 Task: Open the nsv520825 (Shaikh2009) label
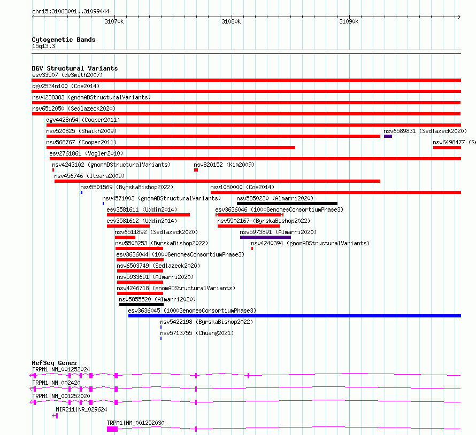pyautogui.click(x=81, y=131)
